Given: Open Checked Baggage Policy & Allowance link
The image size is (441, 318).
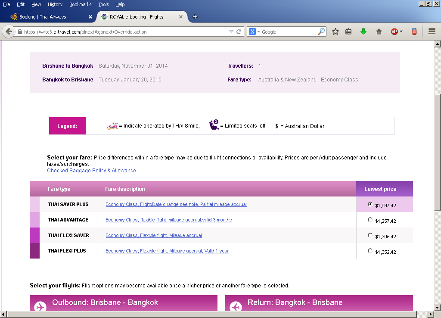Looking at the screenshot, I should [x=91, y=171].
